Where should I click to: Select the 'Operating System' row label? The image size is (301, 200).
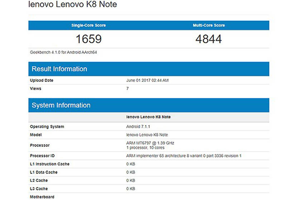pos(47,127)
